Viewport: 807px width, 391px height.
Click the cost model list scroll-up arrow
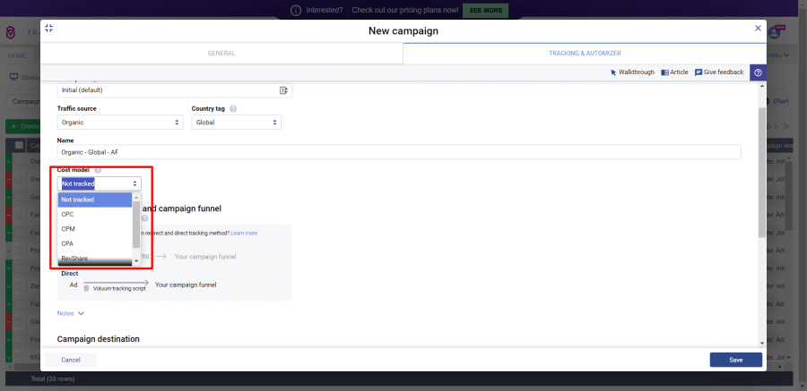tap(136, 198)
